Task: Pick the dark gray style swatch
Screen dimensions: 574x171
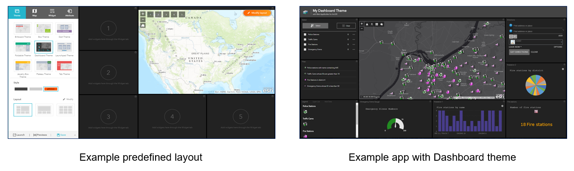Action: [21, 89]
